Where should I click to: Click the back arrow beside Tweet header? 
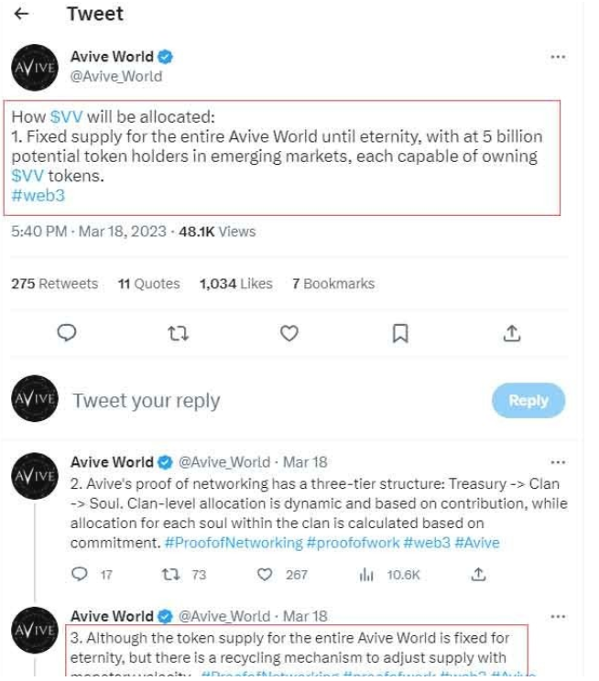(x=22, y=14)
